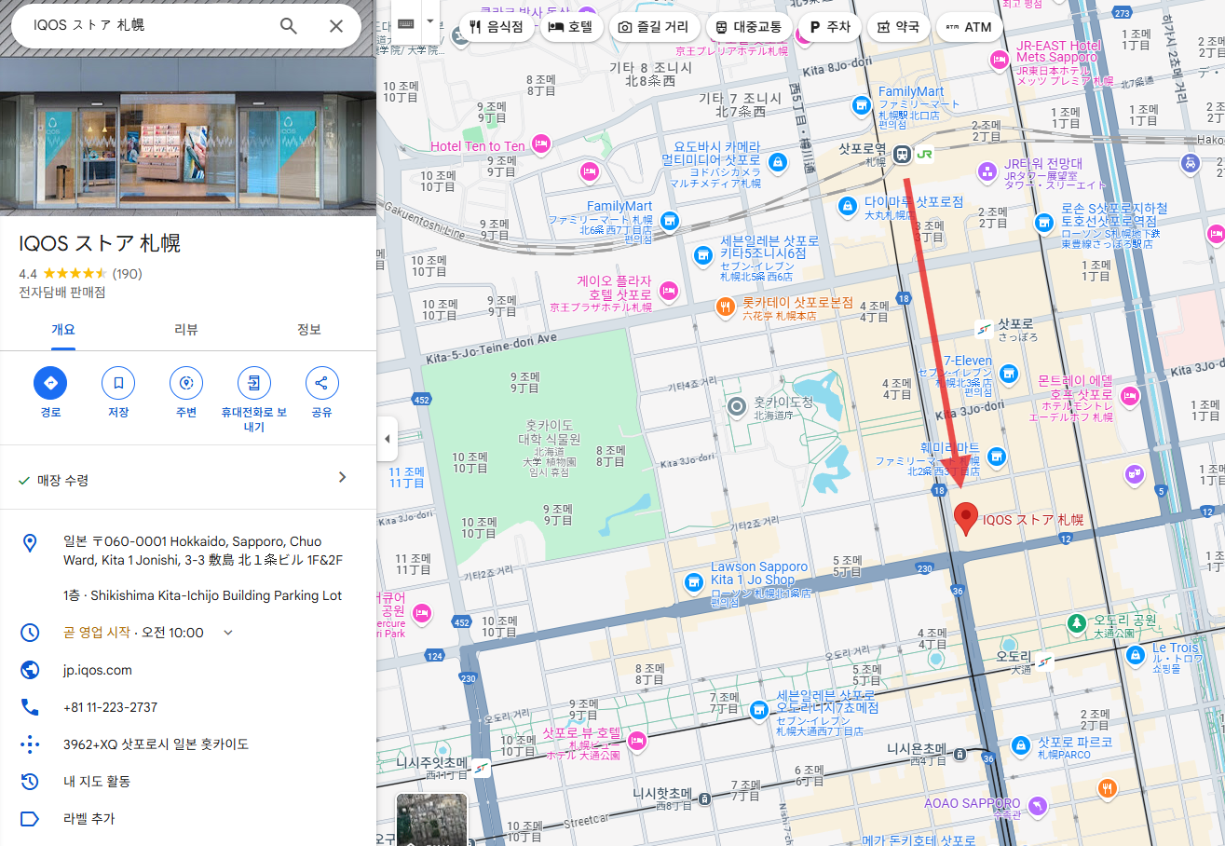Collapse the side panel arrow

387,439
